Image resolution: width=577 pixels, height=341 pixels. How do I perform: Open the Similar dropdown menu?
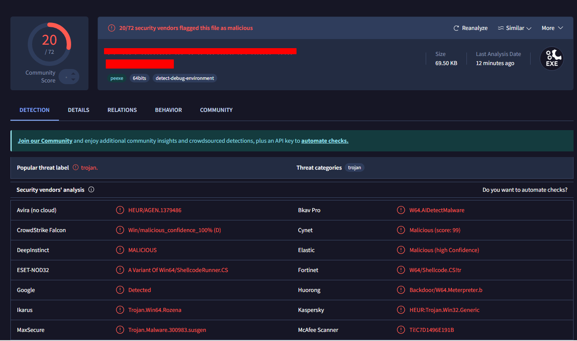[515, 28]
